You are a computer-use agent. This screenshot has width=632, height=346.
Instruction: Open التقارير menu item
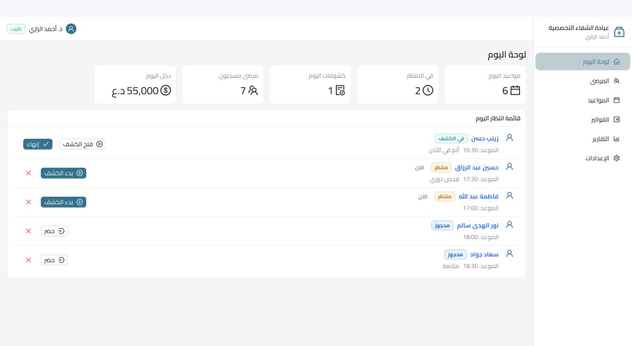pos(583,139)
